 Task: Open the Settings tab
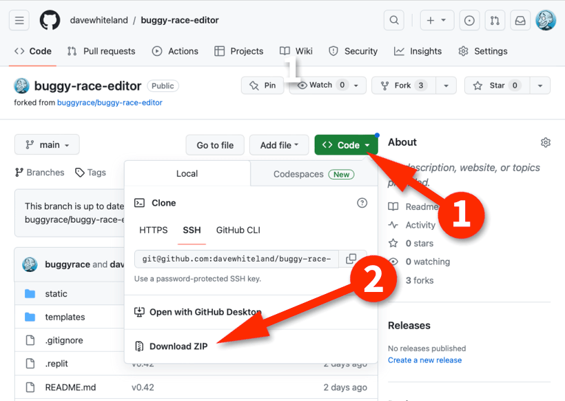point(483,51)
